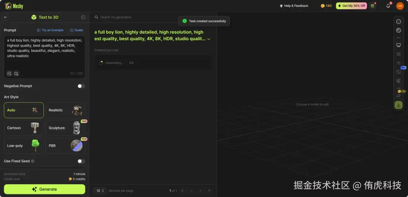Open the Use Fixed Seed info icon
The height and width of the screenshot is (197, 408).
32,161
